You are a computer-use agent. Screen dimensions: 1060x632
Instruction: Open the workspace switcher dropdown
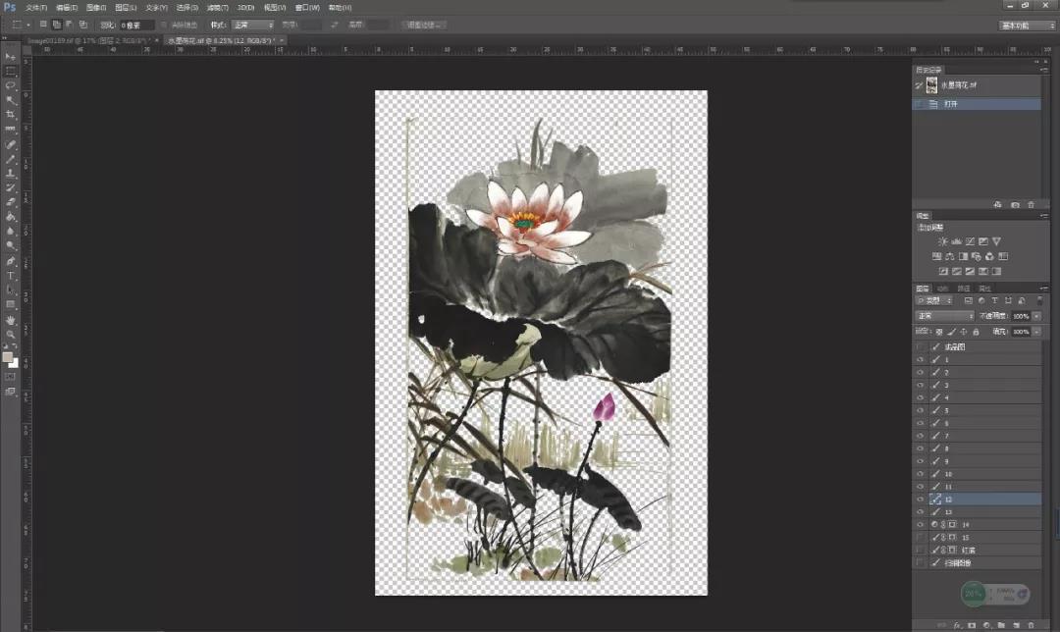[1027, 25]
